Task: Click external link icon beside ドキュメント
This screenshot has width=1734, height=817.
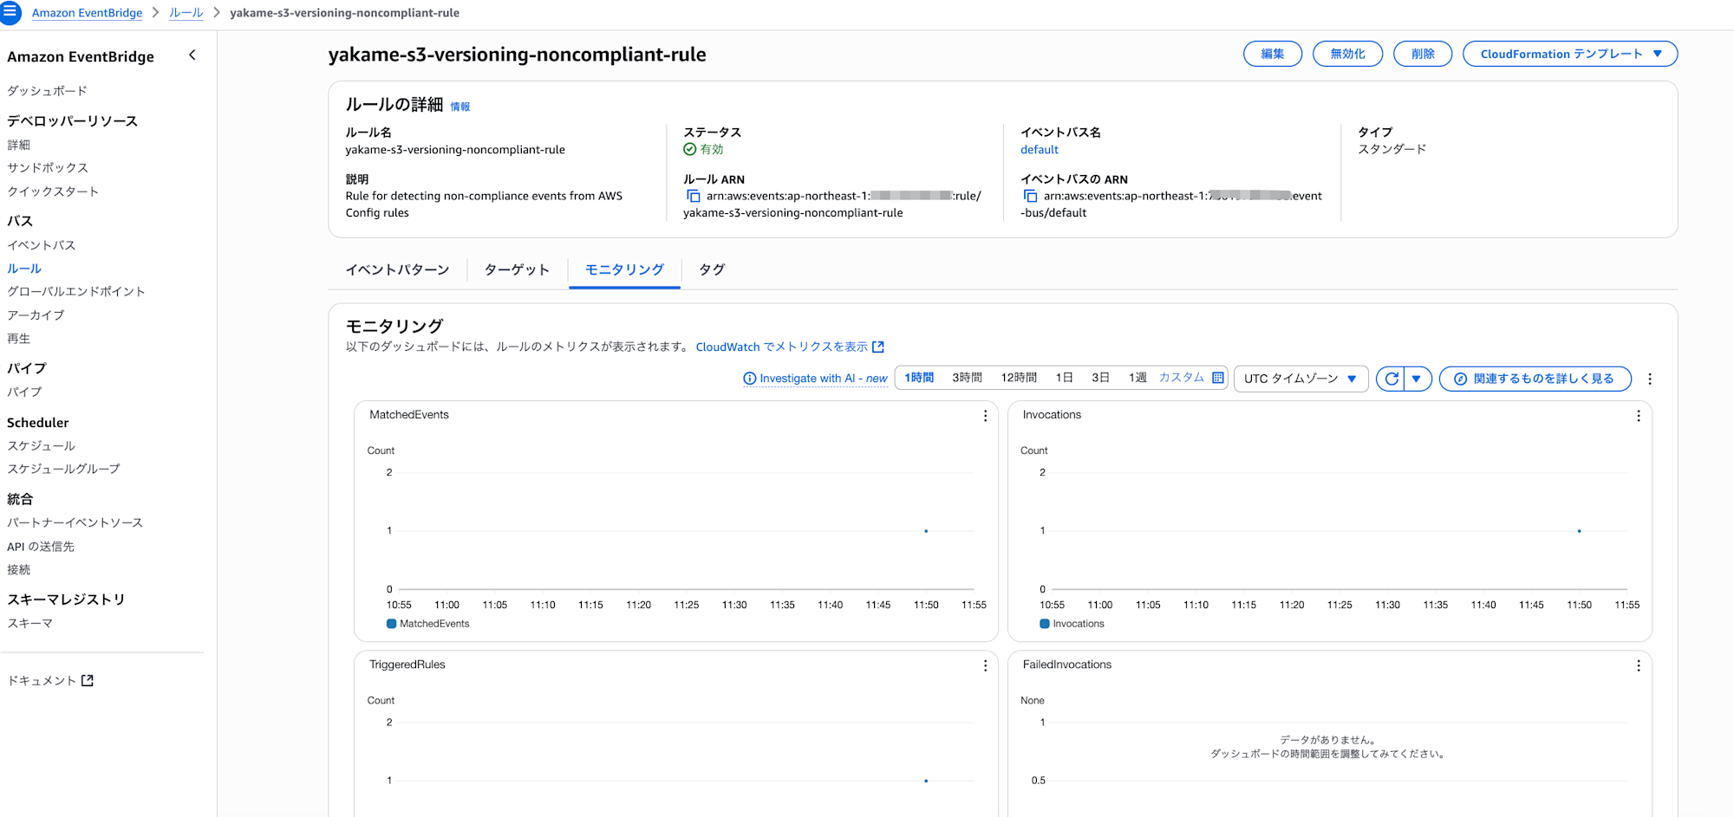Action: [88, 681]
